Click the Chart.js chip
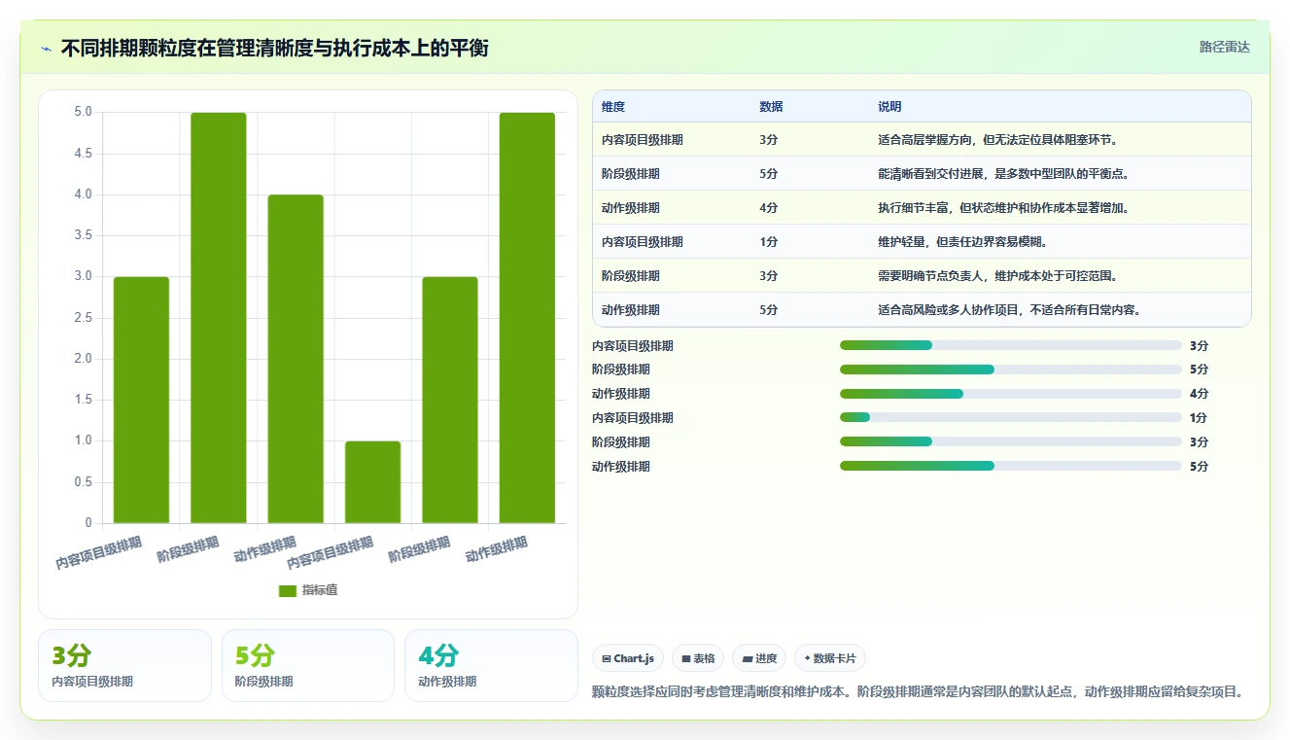The image size is (1290, 740). click(628, 658)
